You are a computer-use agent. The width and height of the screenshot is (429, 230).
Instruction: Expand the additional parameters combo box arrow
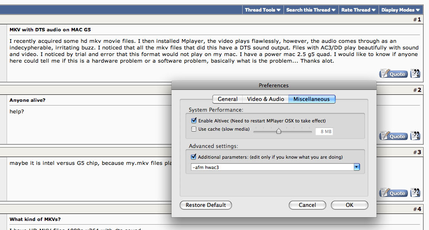pos(357,167)
